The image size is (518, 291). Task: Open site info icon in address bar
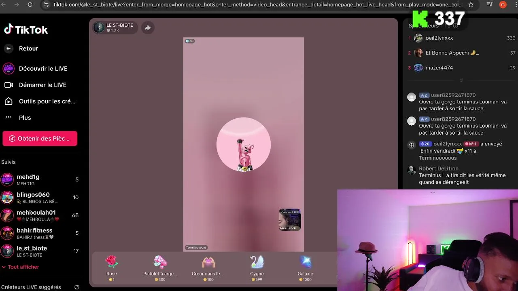[x=46, y=4]
